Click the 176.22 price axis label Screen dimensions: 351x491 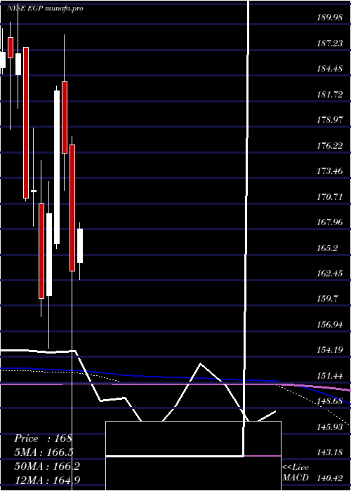[x=330, y=146]
